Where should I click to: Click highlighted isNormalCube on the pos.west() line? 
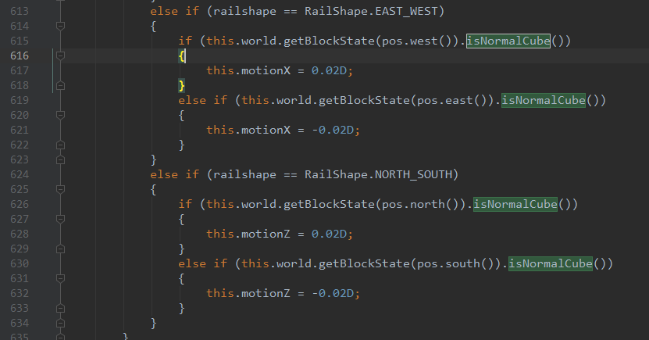(x=508, y=41)
